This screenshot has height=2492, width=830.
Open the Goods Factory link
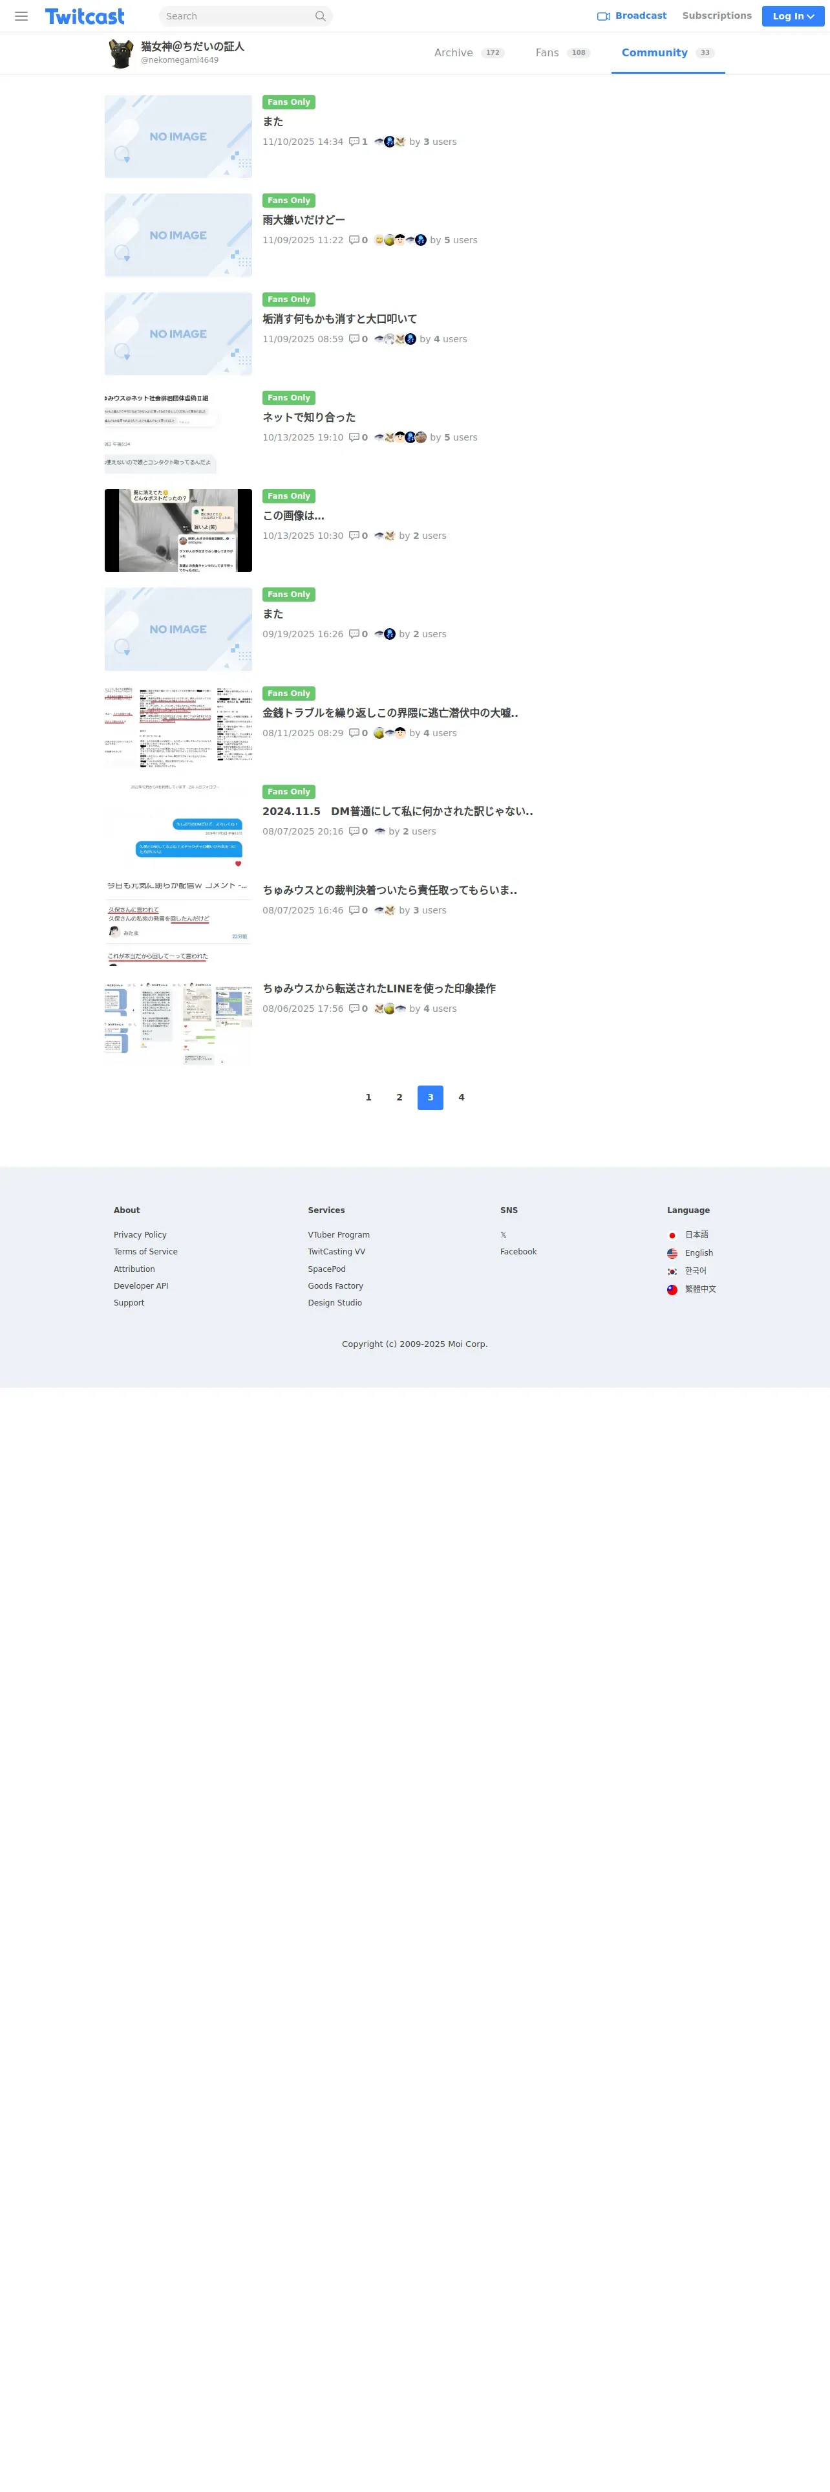(335, 1287)
